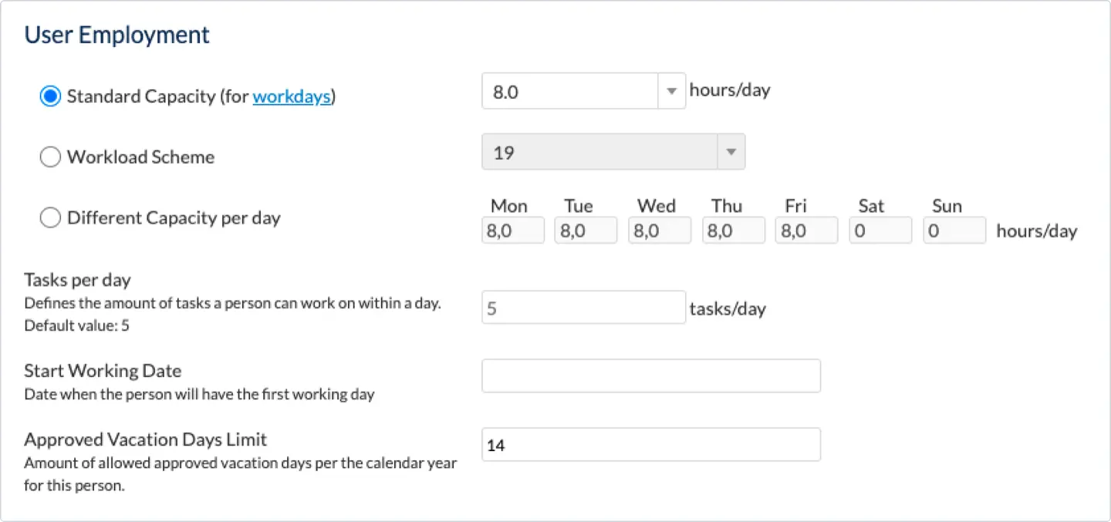The height and width of the screenshot is (522, 1111).
Task: Click the tasks/day input showing 5
Action: (x=583, y=307)
